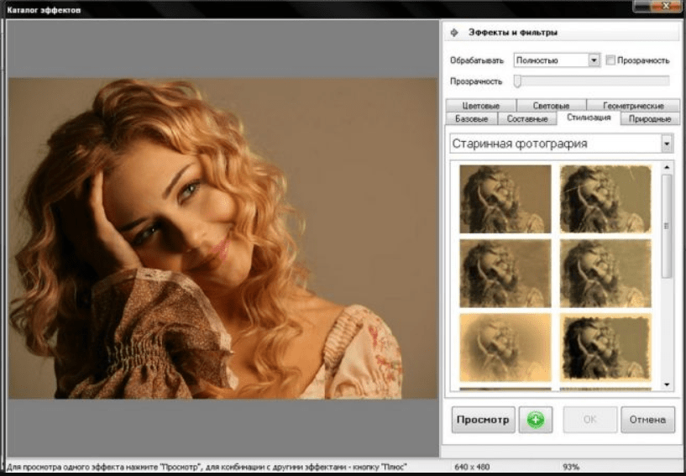
Task: Click the Прозрачность slider handle
Action: (517, 81)
